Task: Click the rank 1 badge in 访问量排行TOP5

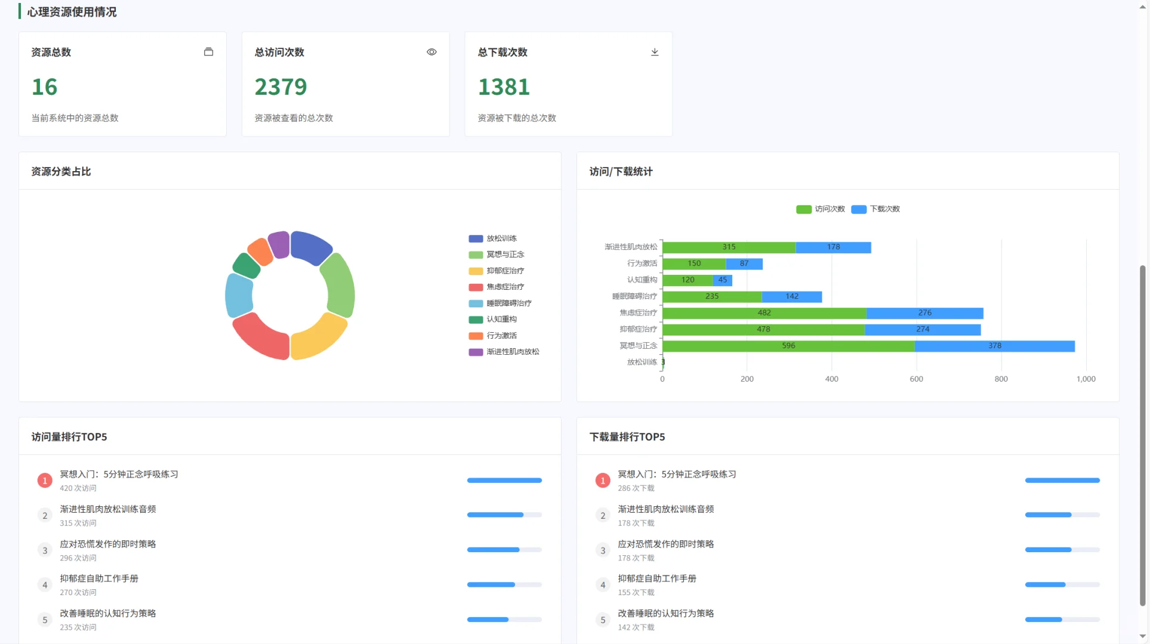Action: tap(45, 480)
